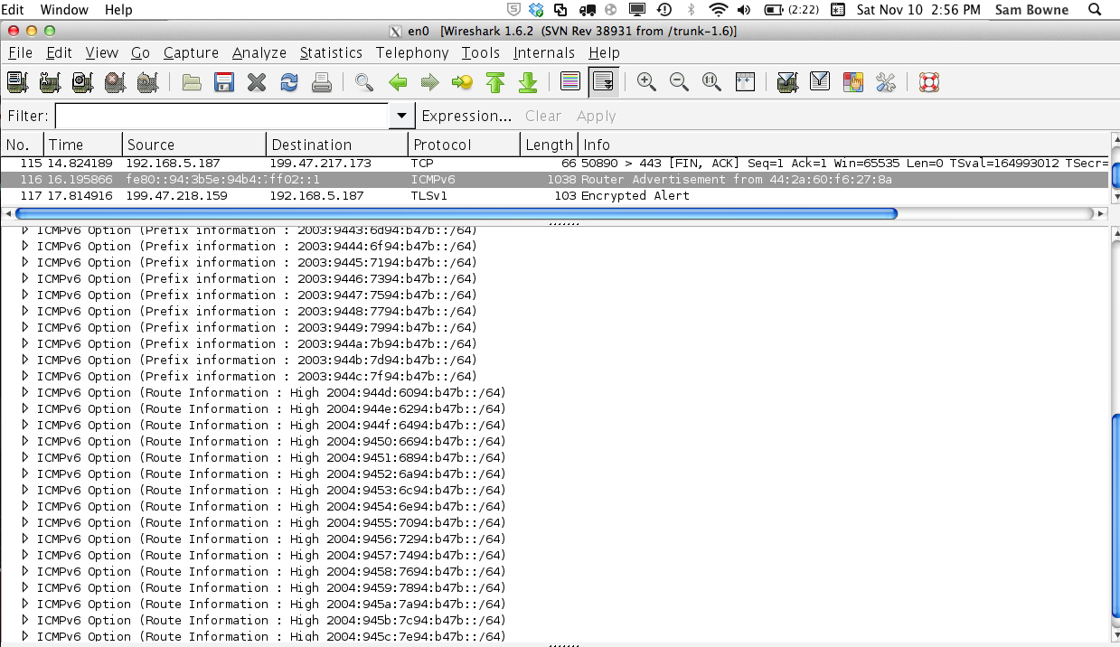Click the Apply filter button
The image size is (1120, 647).
coord(596,116)
